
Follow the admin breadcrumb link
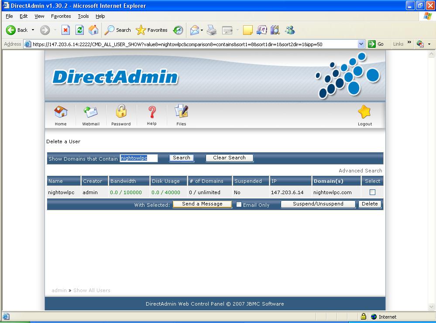tap(59, 290)
